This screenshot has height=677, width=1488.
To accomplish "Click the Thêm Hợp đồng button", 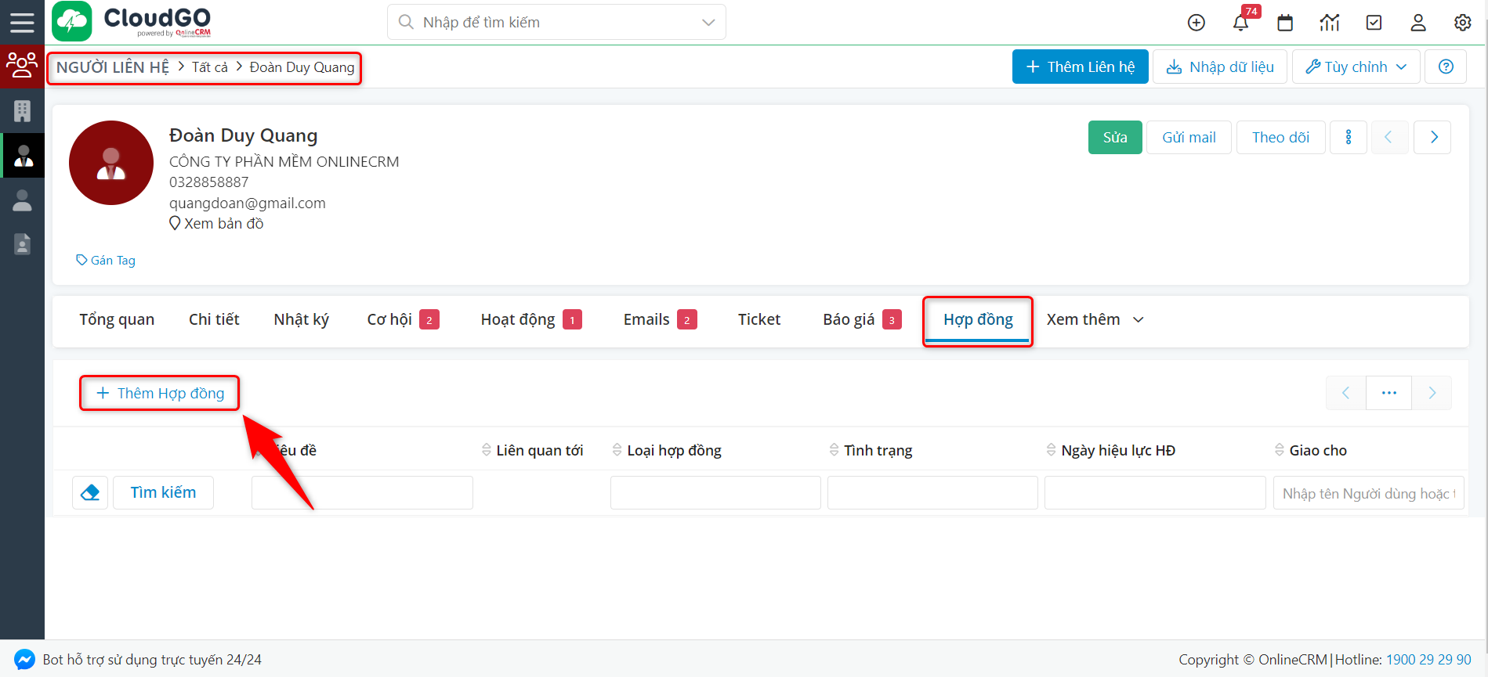I will pyautogui.click(x=160, y=394).
